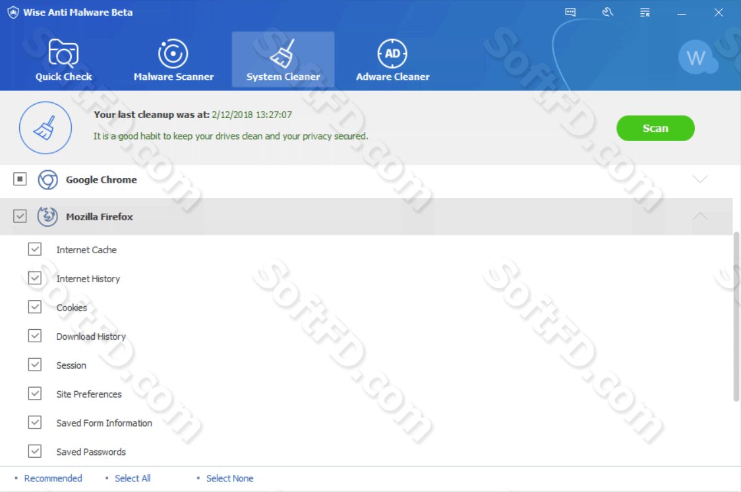Expand the Google Chrome section chevron

(700, 179)
